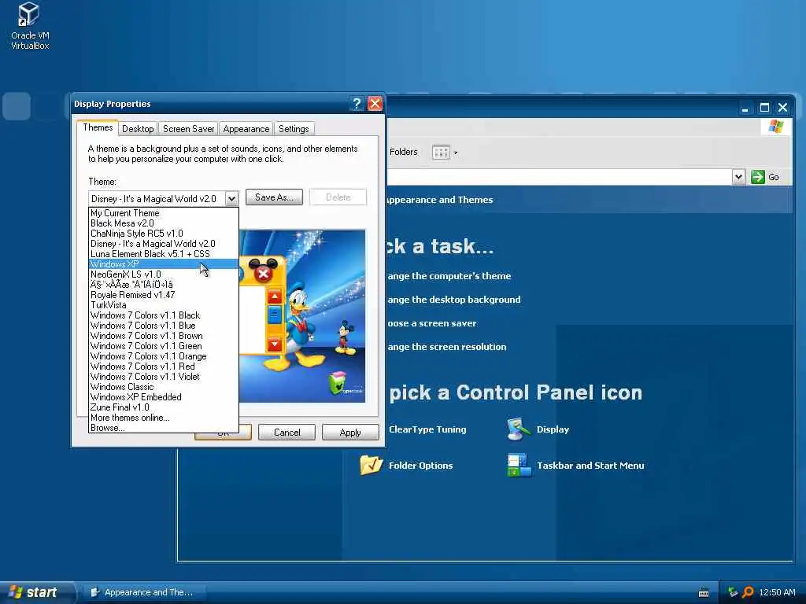Select the Themes tab

click(98, 127)
